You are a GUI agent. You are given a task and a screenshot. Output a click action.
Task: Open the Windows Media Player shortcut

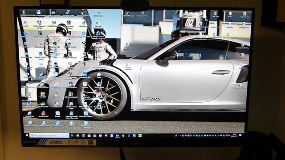tap(71, 106)
